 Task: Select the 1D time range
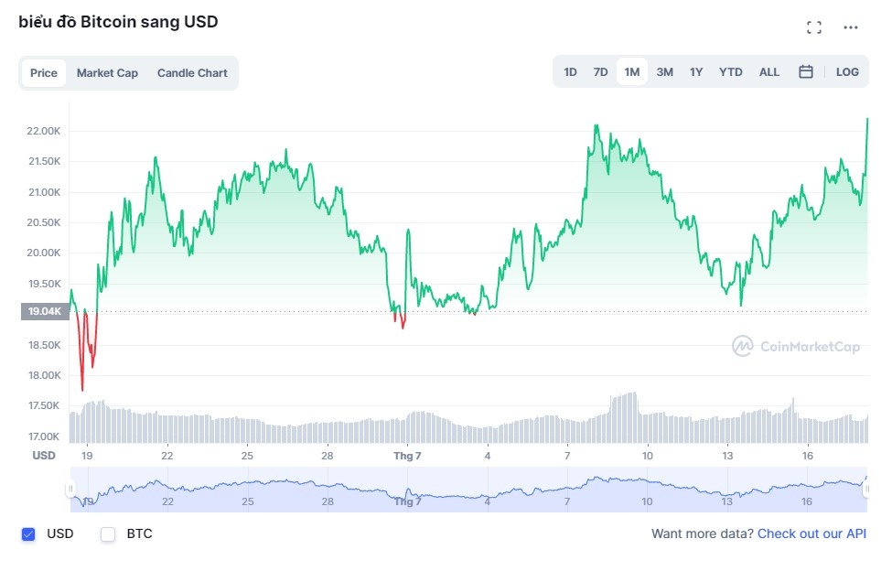click(570, 71)
